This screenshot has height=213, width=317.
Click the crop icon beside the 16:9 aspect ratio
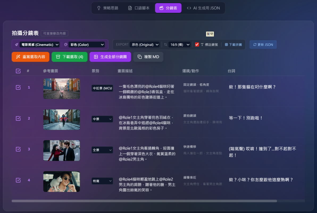pos(166,45)
